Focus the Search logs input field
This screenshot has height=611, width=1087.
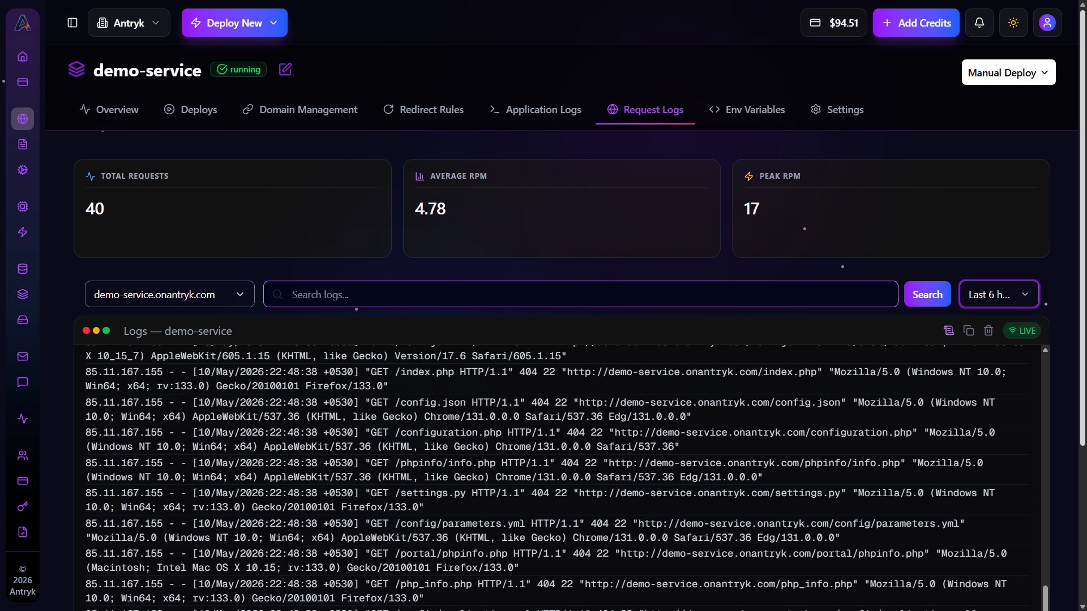click(x=580, y=294)
